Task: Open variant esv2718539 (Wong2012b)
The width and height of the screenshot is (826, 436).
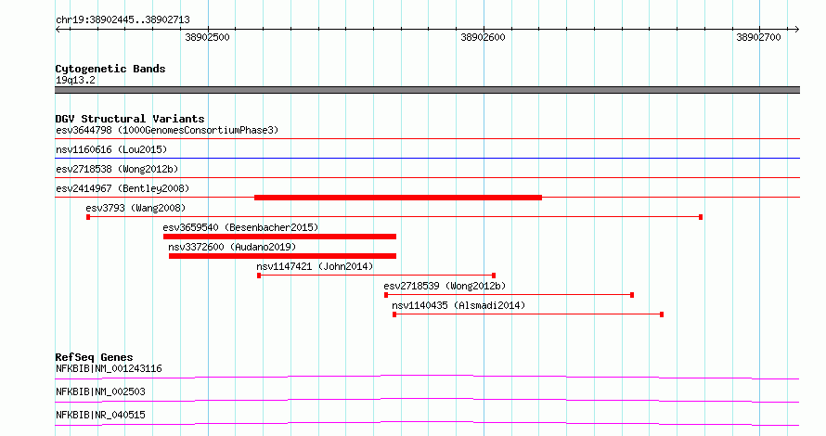Action: coord(444,286)
